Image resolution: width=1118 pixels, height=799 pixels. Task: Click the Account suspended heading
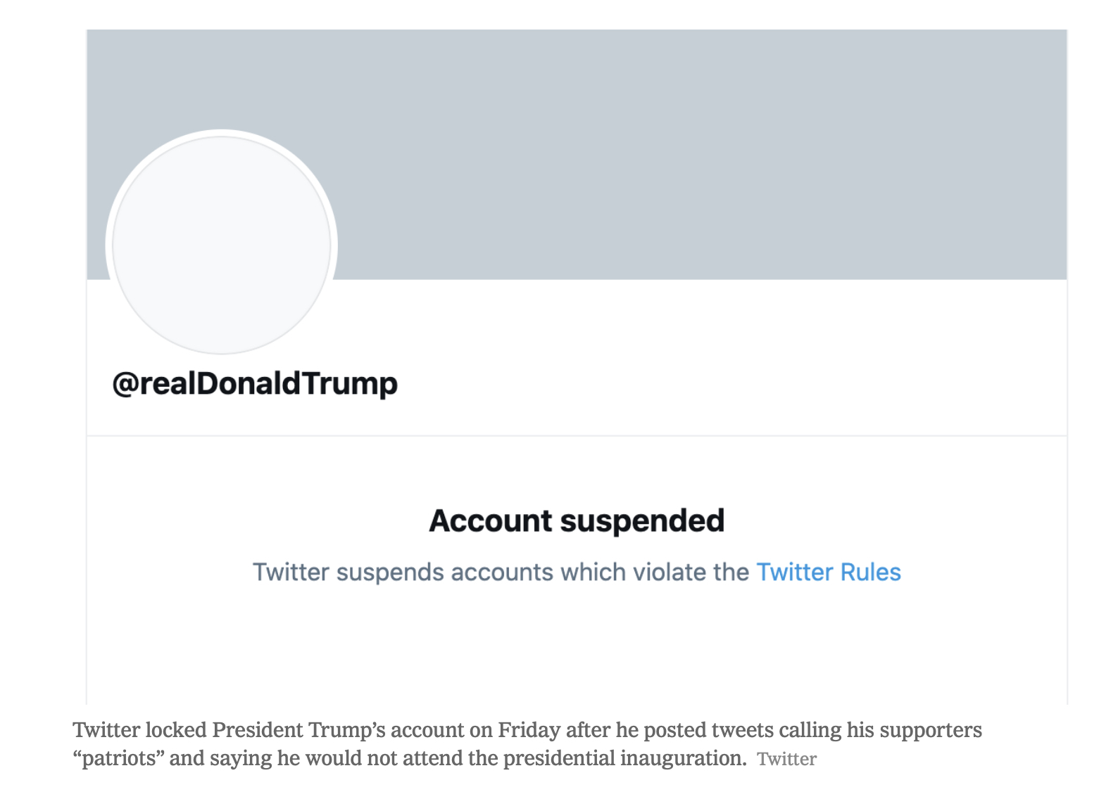[x=577, y=521]
